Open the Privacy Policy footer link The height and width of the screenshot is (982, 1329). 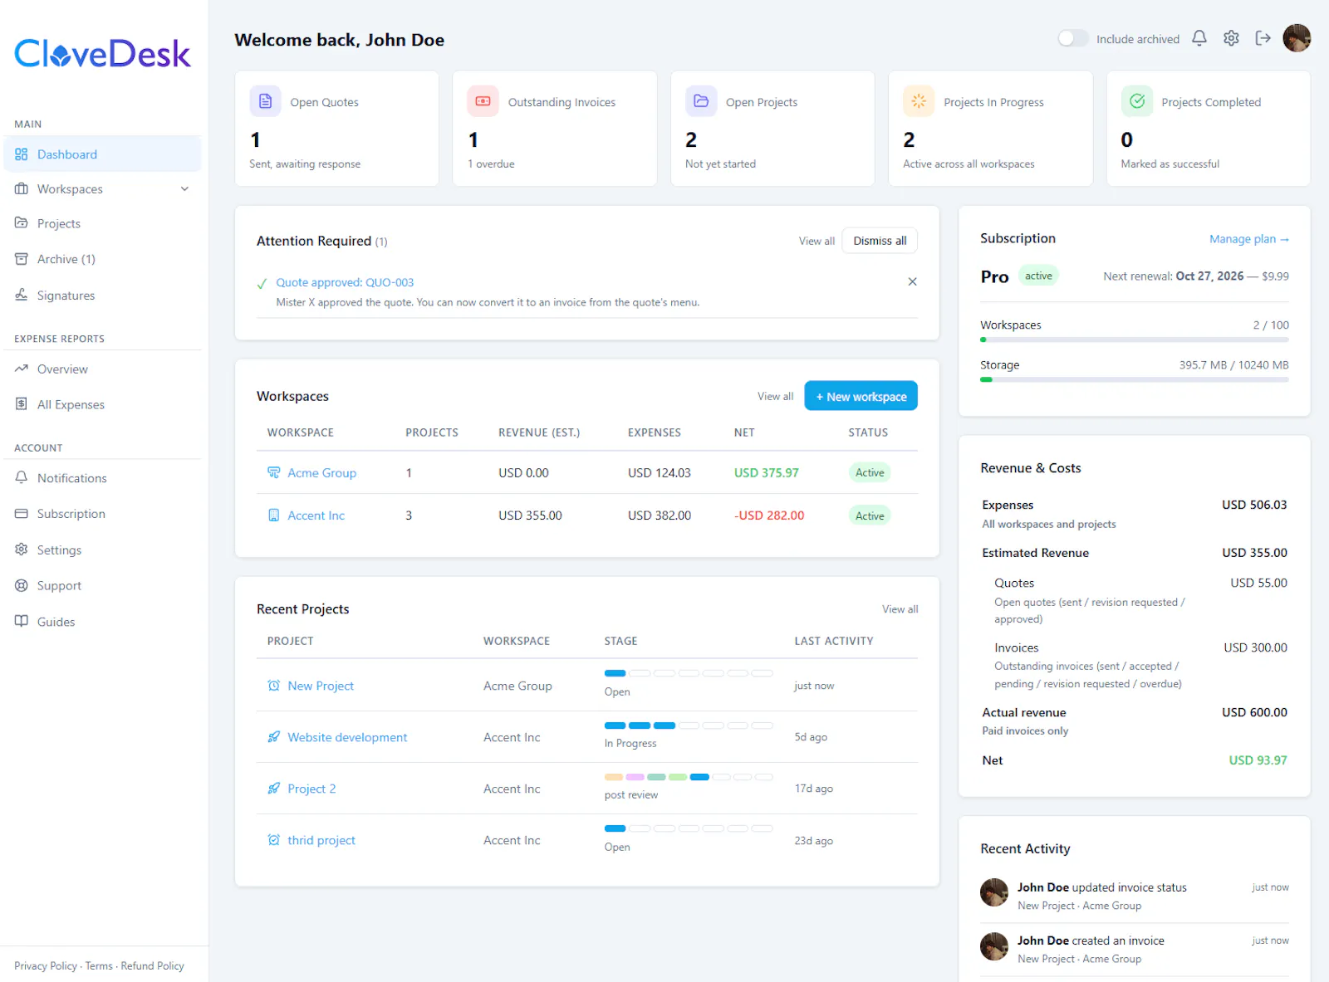click(46, 966)
